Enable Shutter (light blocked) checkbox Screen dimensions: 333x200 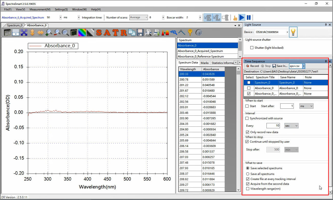click(252, 48)
